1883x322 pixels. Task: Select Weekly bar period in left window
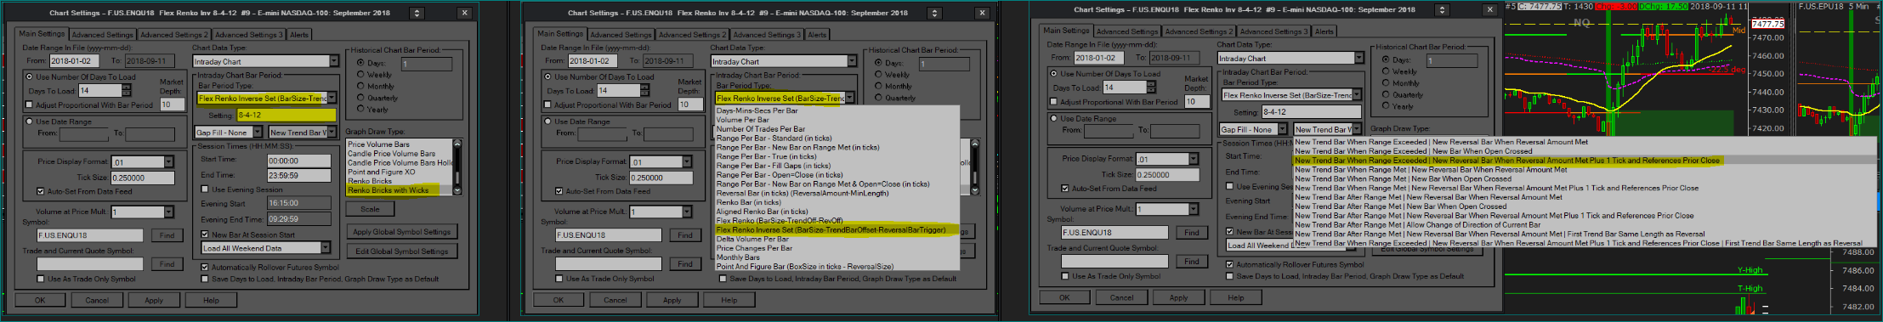[360, 75]
